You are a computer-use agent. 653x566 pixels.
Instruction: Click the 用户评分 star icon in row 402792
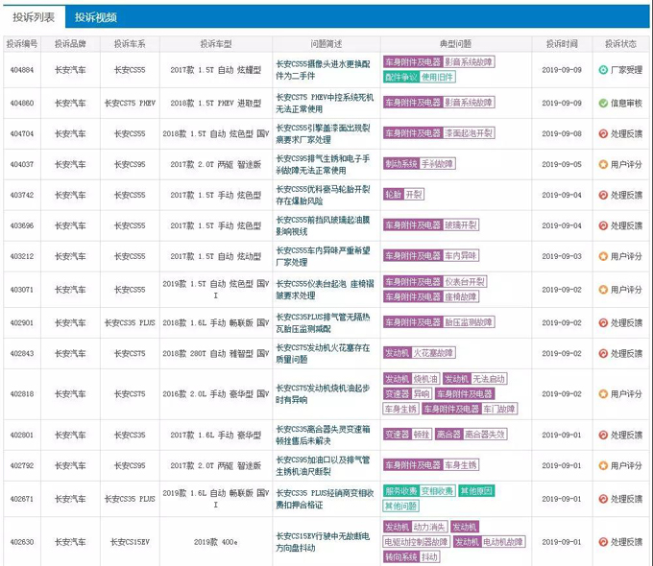pyautogui.click(x=603, y=465)
